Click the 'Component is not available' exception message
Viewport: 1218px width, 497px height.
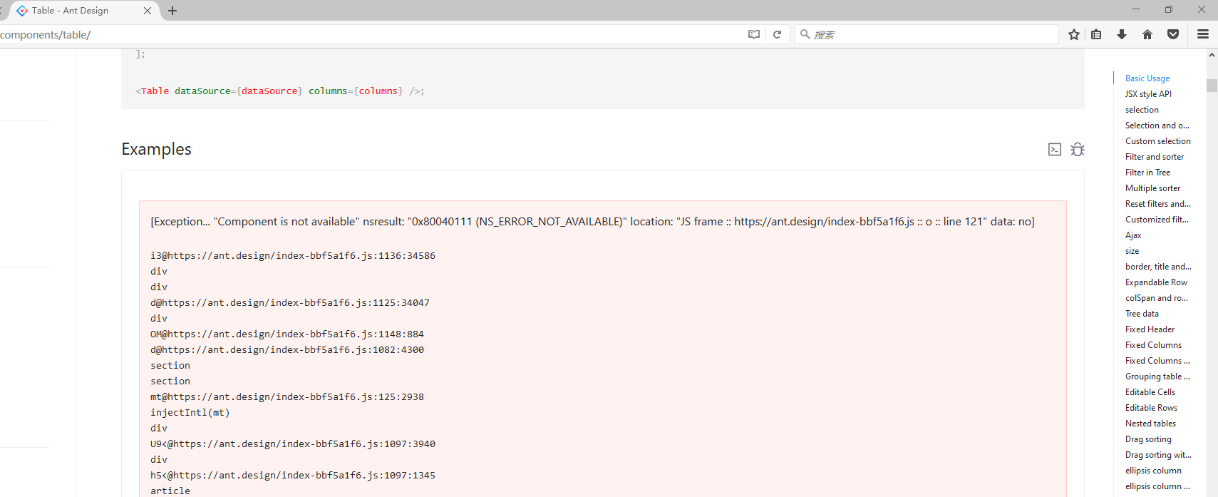(x=592, y=222)
